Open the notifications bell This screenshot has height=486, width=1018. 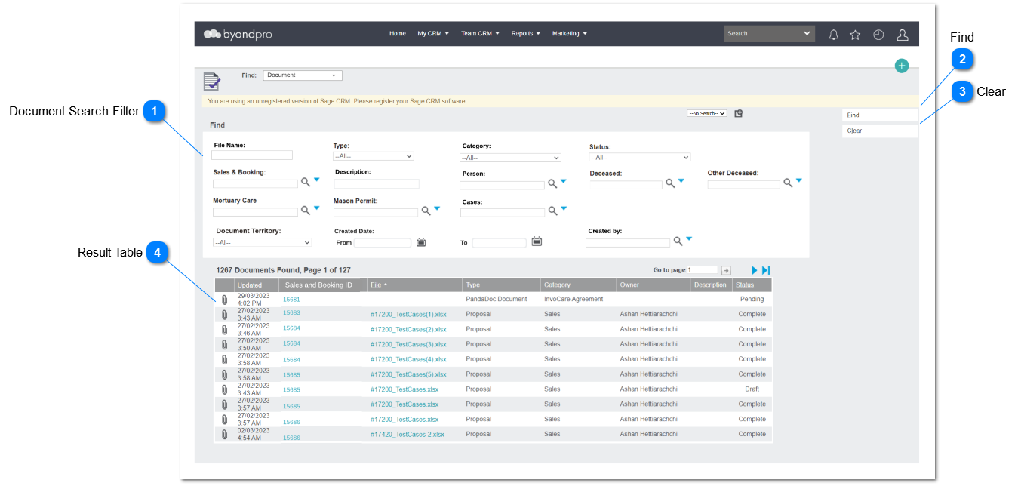tap(833, 35)
